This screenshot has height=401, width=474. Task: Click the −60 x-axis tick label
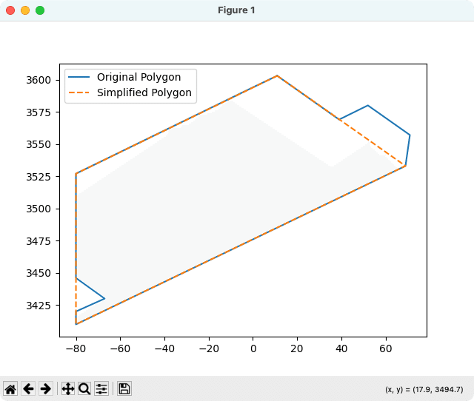point(120,348)
